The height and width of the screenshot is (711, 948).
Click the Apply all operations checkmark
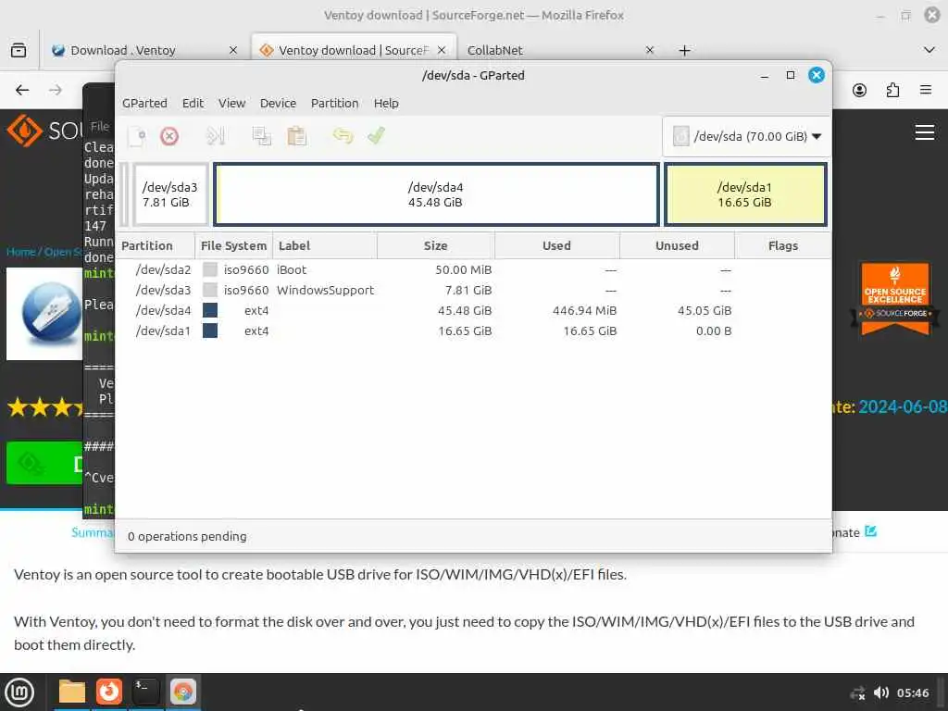click(x=376, y=135)
